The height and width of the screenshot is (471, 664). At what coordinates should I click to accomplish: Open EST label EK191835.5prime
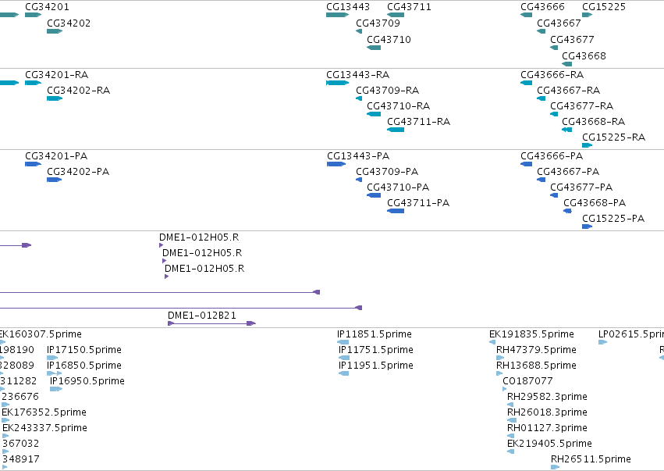(531, 334)
